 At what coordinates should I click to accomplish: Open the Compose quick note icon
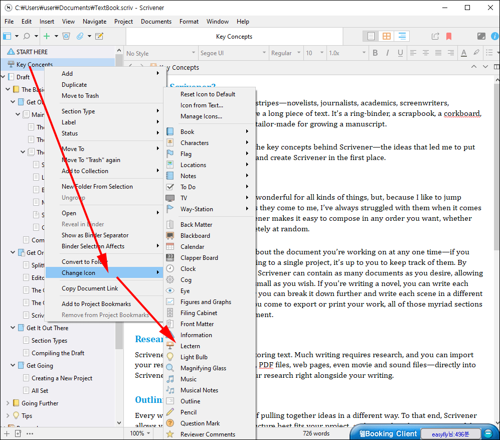[x=99, y=36]
